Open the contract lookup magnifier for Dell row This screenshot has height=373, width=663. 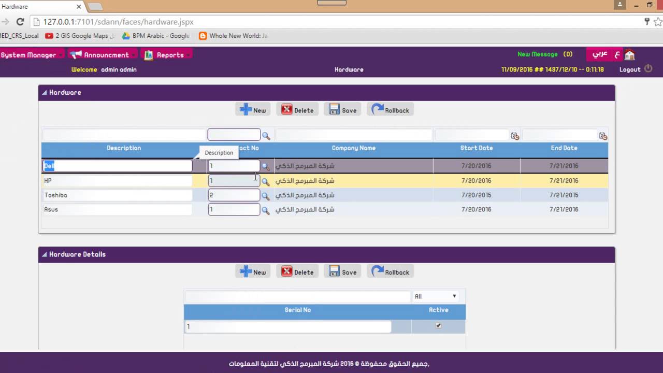tap(265, 167)
